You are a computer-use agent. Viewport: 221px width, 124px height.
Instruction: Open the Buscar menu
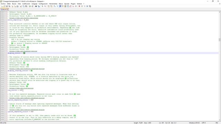coord(14,4)
